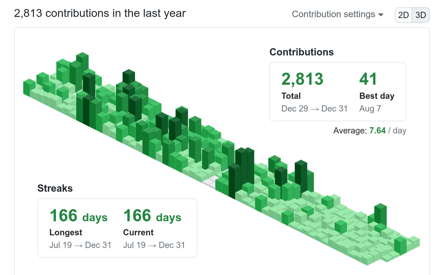Click the rightmost light green cube
Viewport: 445px width, 275px height.
coord(414,242)
